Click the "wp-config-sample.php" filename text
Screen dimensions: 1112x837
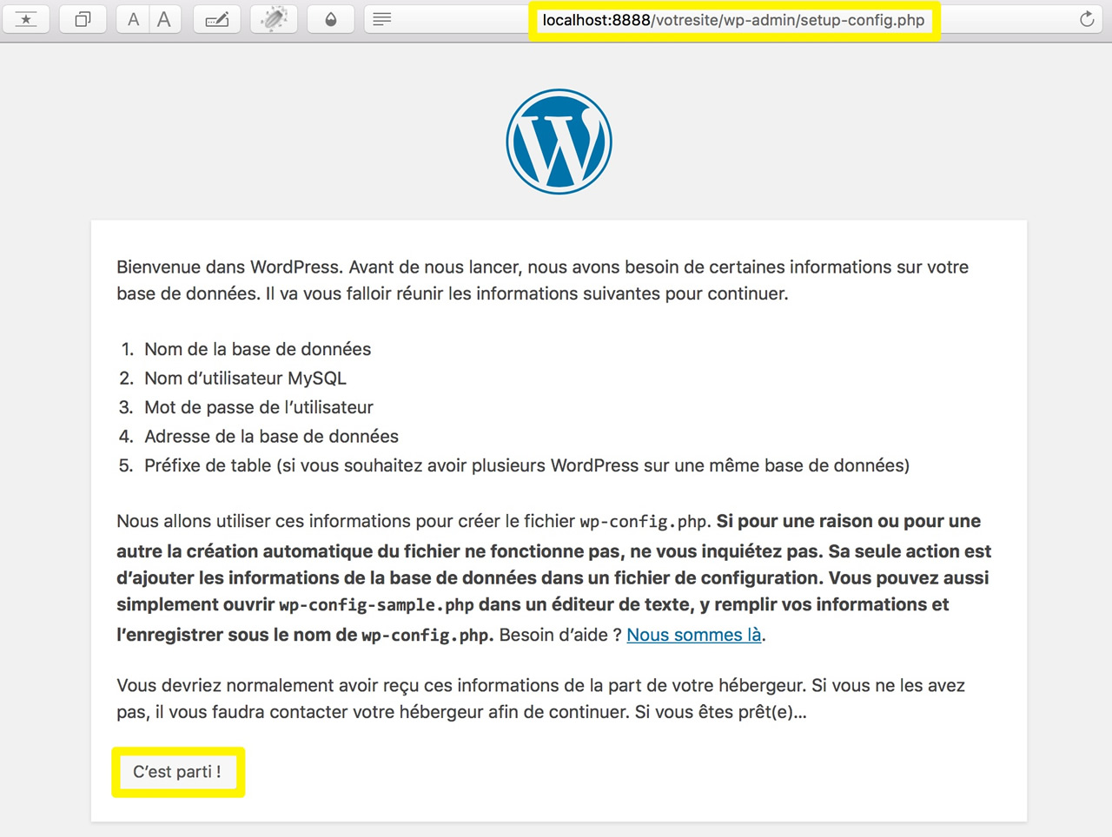[376, 605]
